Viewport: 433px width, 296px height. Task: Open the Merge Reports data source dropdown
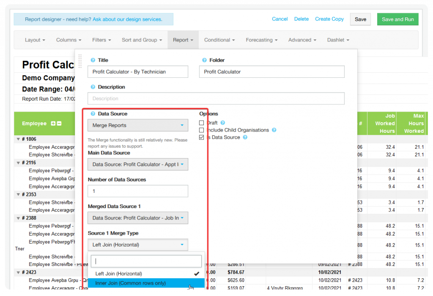point(138,125)
